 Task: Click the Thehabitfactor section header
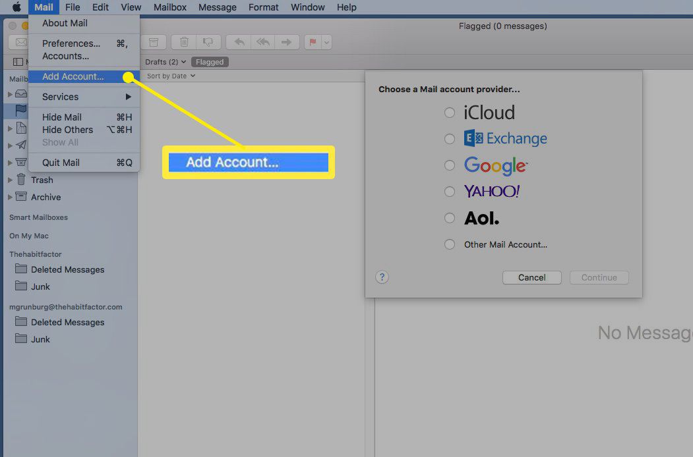coord(36,254)
